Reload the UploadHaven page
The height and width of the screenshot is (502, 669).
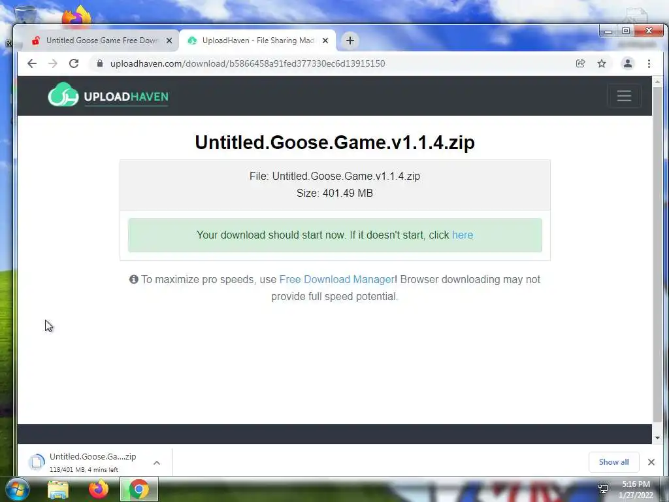[x=74, y=63]
